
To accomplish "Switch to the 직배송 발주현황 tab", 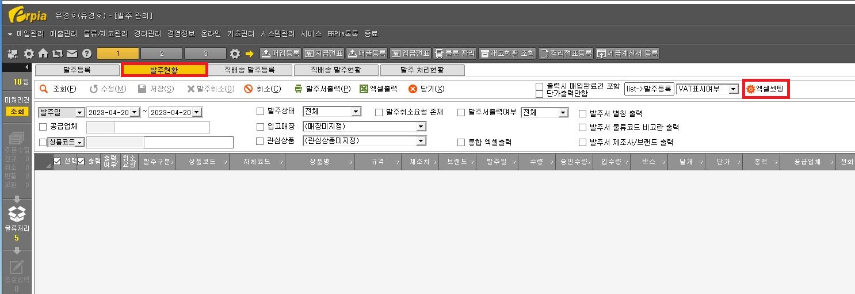I will point(335,70).
